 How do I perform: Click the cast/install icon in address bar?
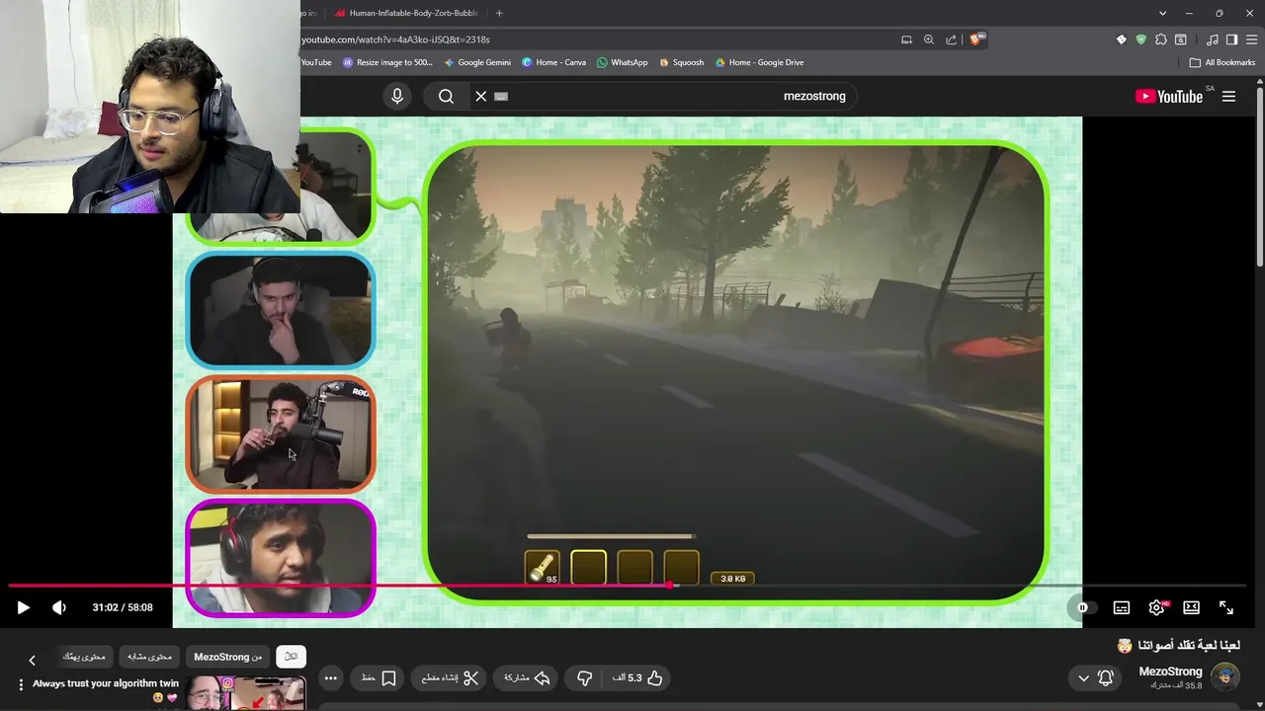906,39
